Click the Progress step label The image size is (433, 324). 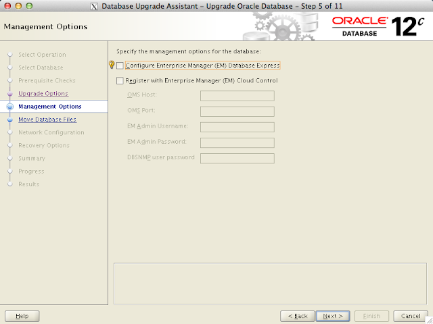(x=31, y=171)
